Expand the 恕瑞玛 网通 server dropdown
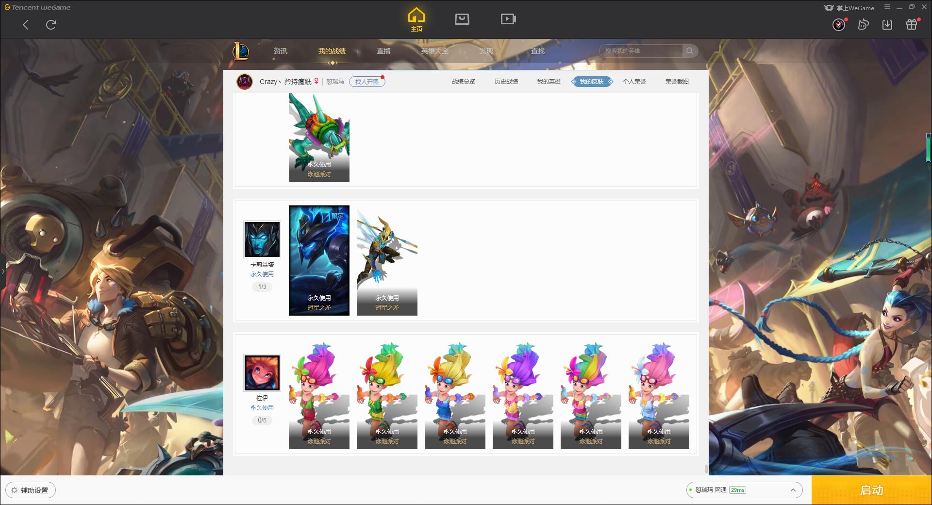932x505 pixels. tap(744, 490)
